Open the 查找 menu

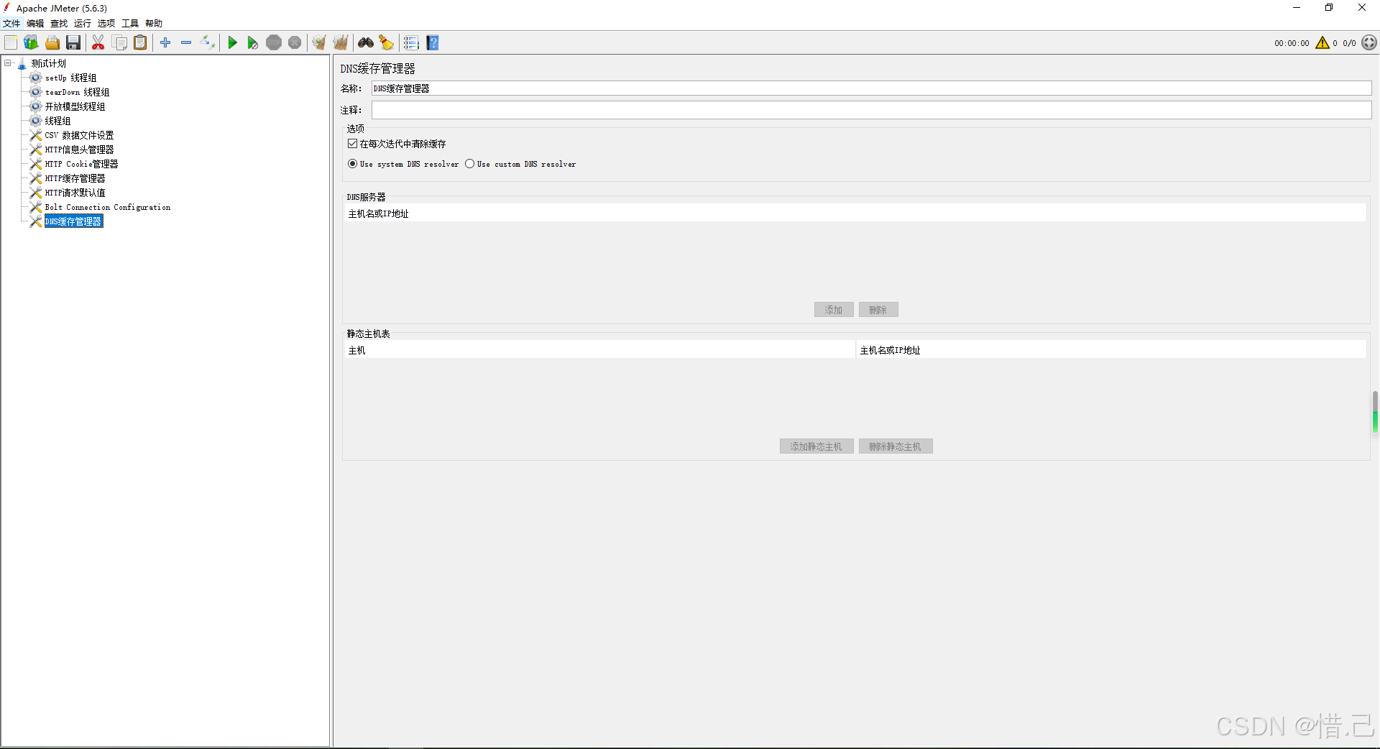pyautogui.click(x=59, y=24)
